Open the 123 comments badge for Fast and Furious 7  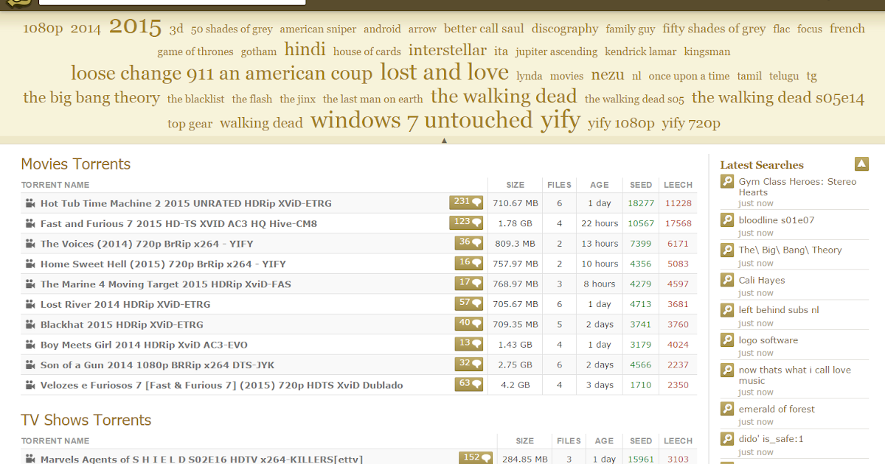(x=465, y=222)
